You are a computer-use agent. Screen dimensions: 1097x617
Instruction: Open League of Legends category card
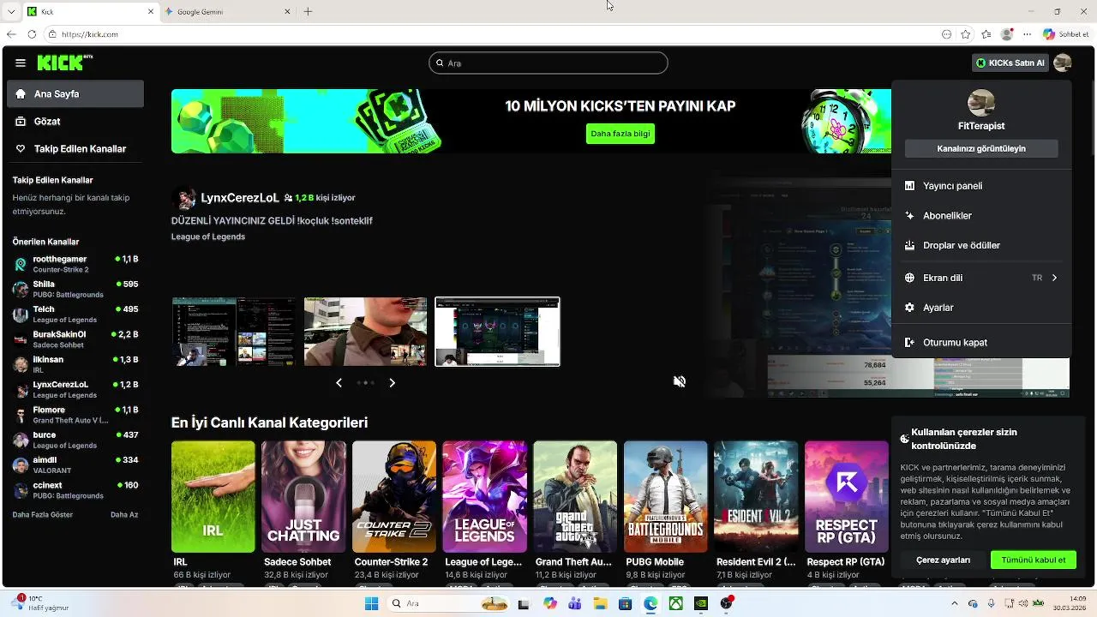484,497
